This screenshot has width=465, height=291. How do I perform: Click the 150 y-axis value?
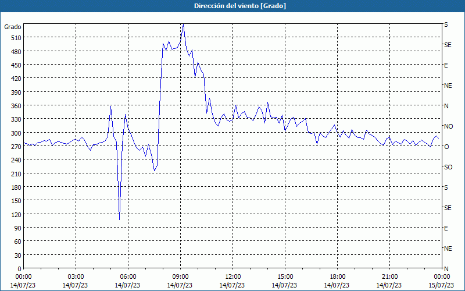pyautogui.click(x=16, y=201)
